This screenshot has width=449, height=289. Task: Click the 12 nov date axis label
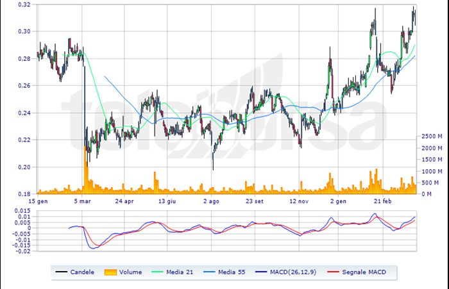coord(300,201)
